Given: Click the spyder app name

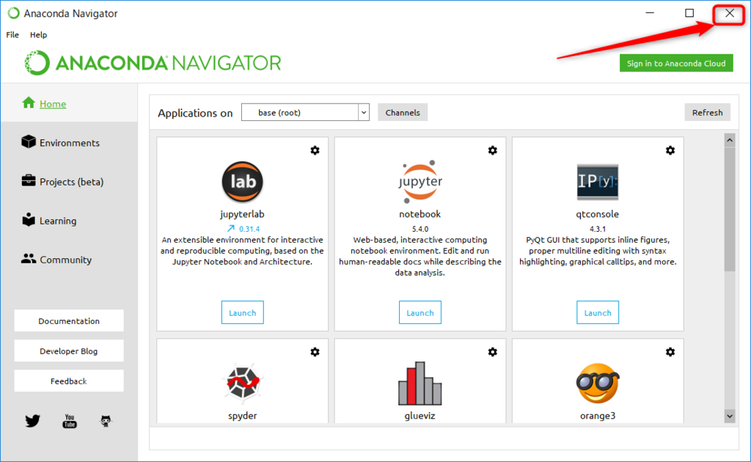Looking at the screenshot, I should point(242,416).
